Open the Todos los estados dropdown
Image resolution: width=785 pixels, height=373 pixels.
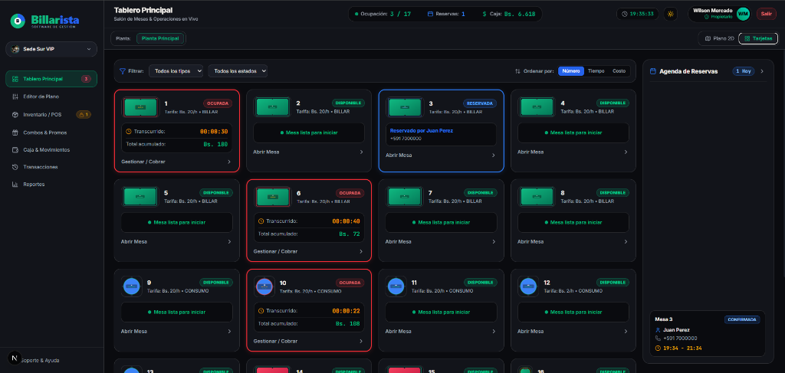[x=238, y=71]
